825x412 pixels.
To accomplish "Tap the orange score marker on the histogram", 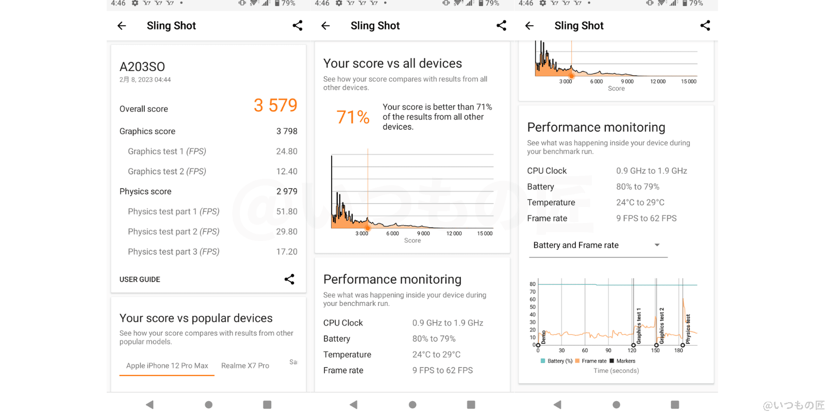I will tap(367, 228).
